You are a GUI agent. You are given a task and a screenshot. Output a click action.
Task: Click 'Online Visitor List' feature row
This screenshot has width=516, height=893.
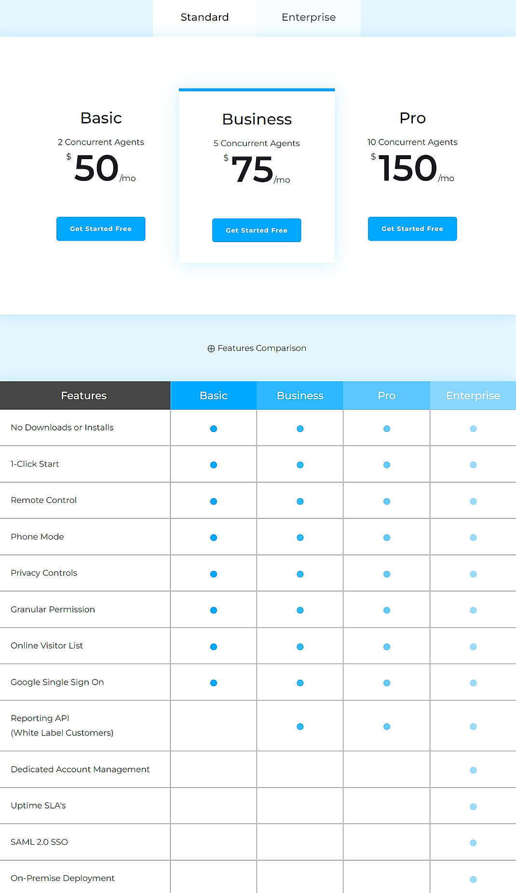click(x=258, y=646)
